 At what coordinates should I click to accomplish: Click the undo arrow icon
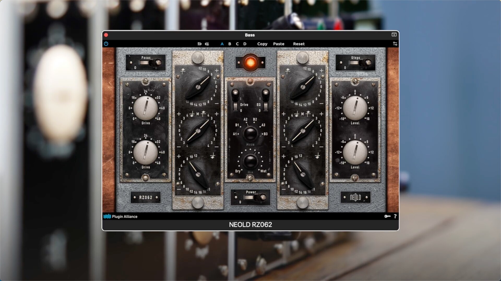(x=199, y=44)
